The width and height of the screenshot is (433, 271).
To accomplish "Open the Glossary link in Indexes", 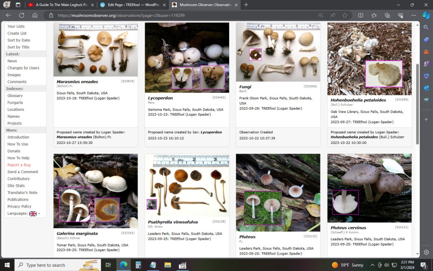I will tap(15, 96).
